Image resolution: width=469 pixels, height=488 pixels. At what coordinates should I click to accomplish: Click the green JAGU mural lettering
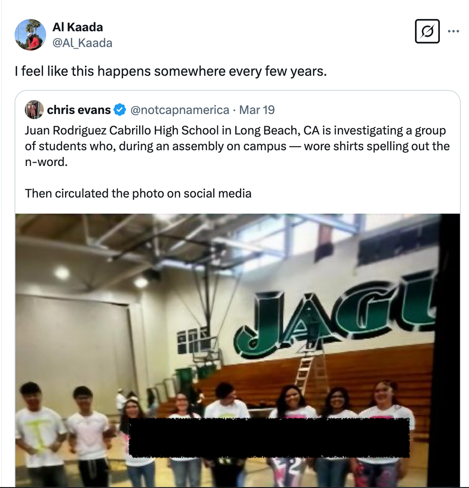tap(335, 316)
